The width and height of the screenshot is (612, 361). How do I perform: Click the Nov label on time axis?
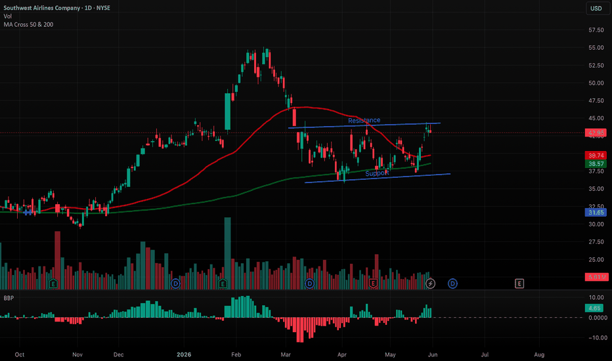(x=77, y=354)
